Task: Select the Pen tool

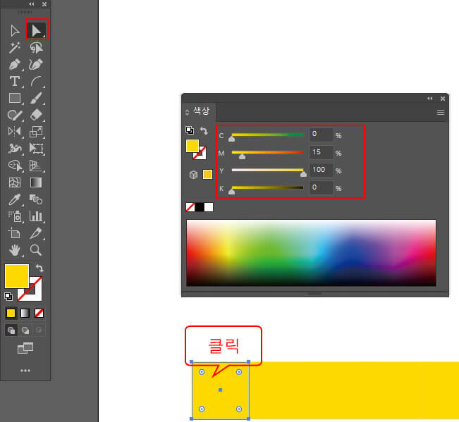Action: click(15, 64)
